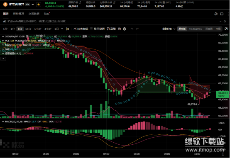Switch to the 原生版 chart mode
This screenshot has height=158, width=230.
click(x=182, y=29)
